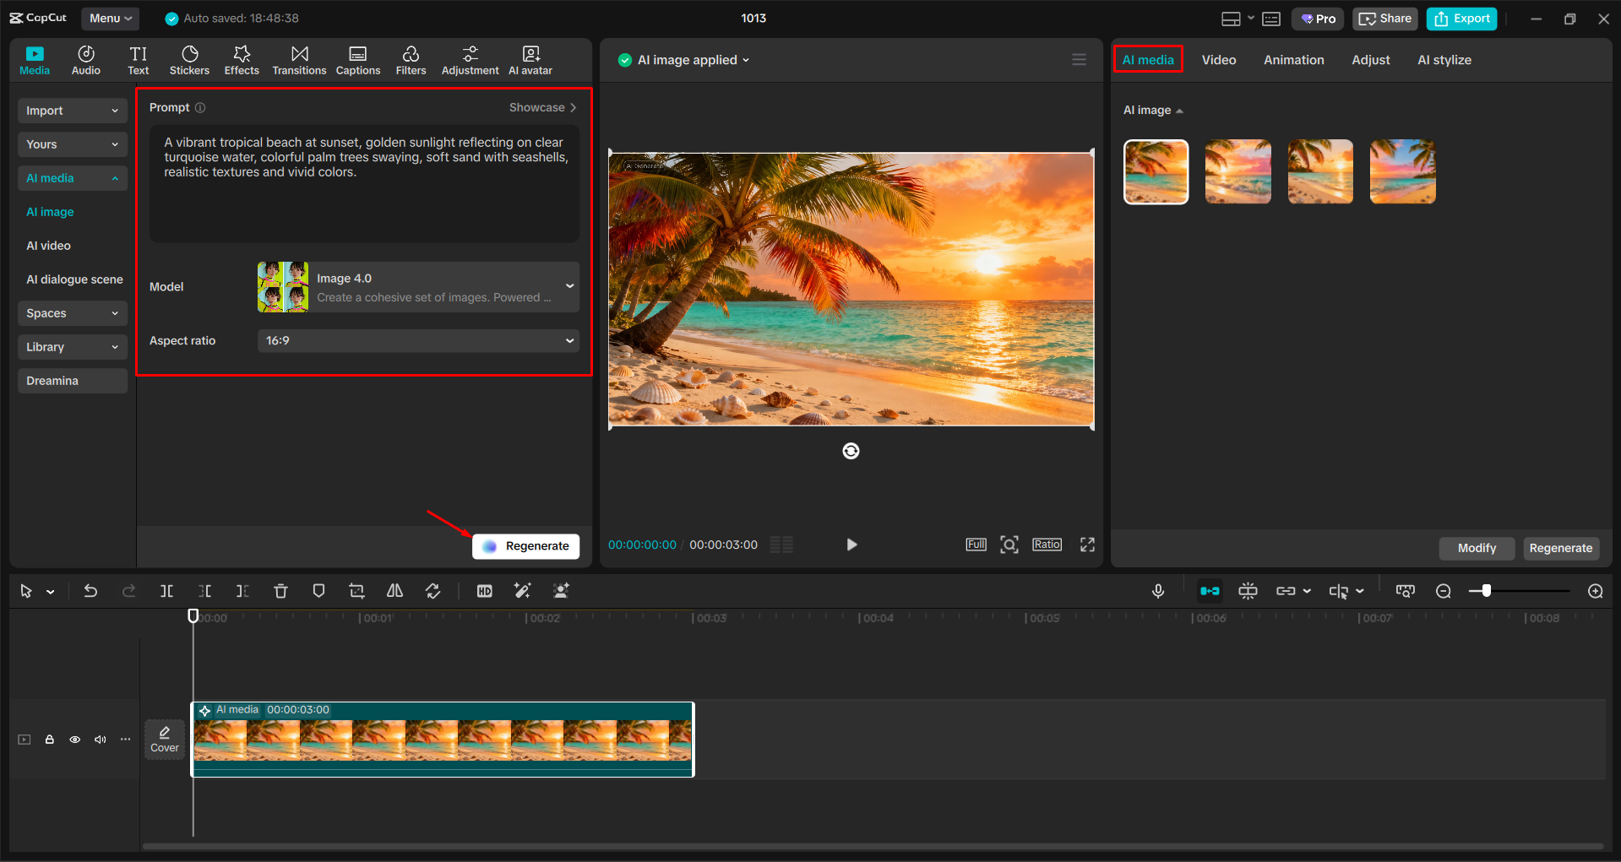Collapse the AI media section in sidebar
The width and height of the screenshot is (1621, 862).
pos(116,178)
